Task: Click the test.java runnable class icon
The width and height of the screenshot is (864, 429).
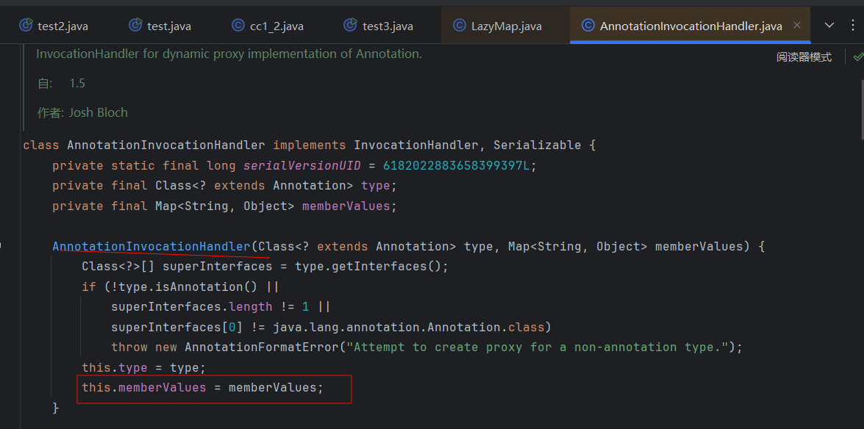Action: [135, 26]
